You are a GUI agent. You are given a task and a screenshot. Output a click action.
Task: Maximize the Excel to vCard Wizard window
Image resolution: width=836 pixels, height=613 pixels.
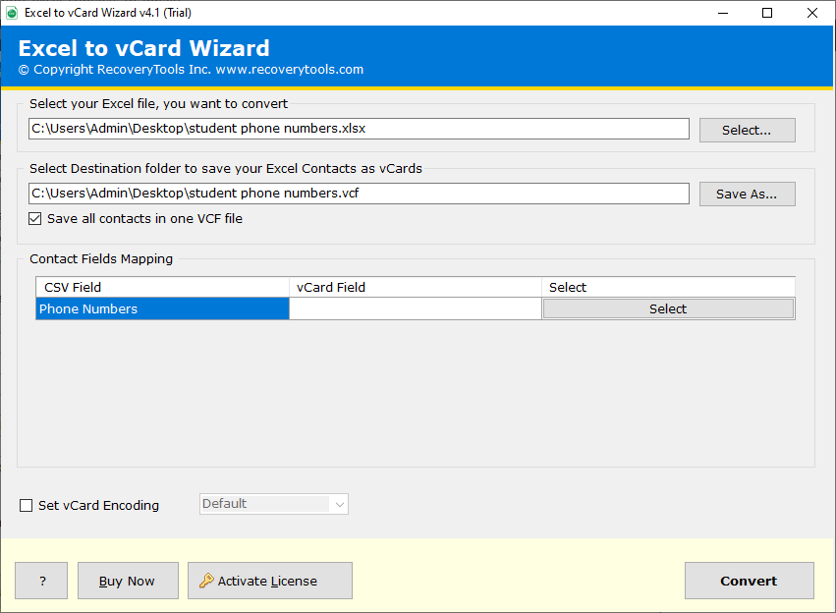767,13
